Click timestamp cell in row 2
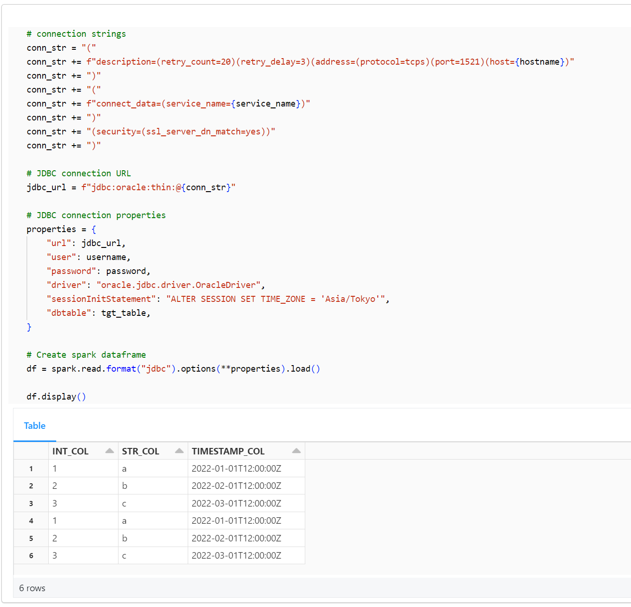Image resolution: width=631 pixels, height=607 pixels. pos(246,486)
